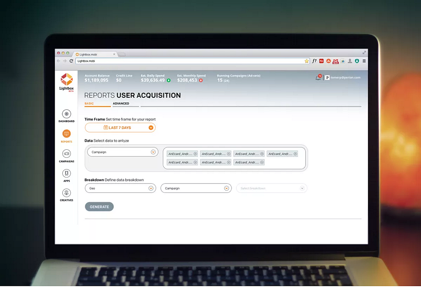Click the orange circular extension icon

click(x=329, y=61)
